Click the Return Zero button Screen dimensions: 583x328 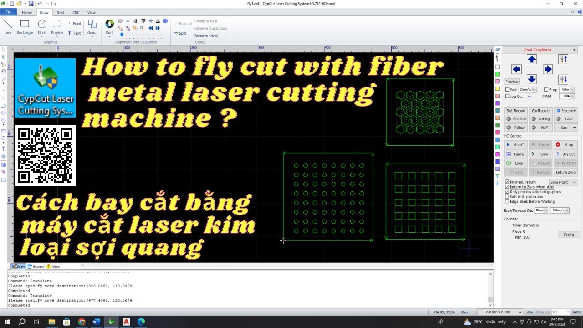coord(566,172)
